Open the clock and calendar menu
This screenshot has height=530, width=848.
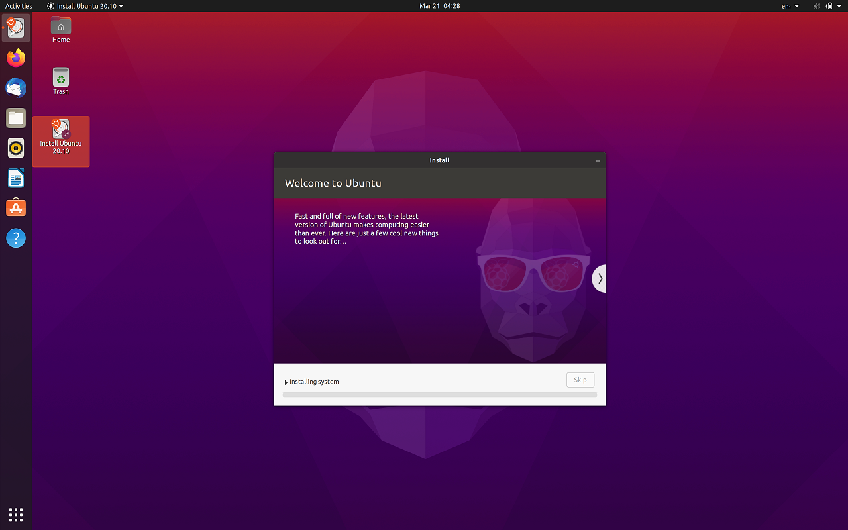tap(440, 6)
